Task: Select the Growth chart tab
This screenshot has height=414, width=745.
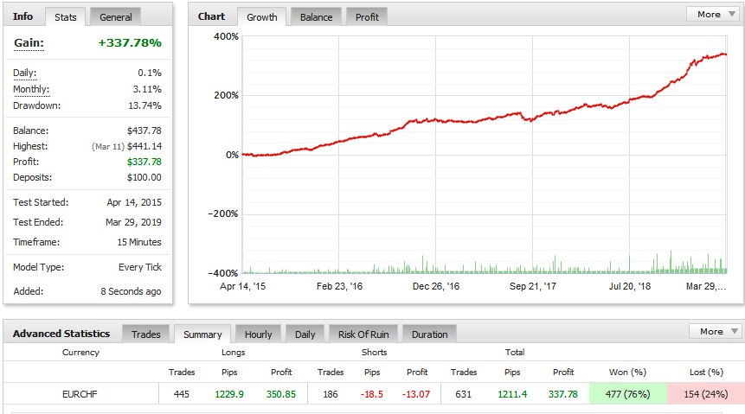Action: click(262, 17)
